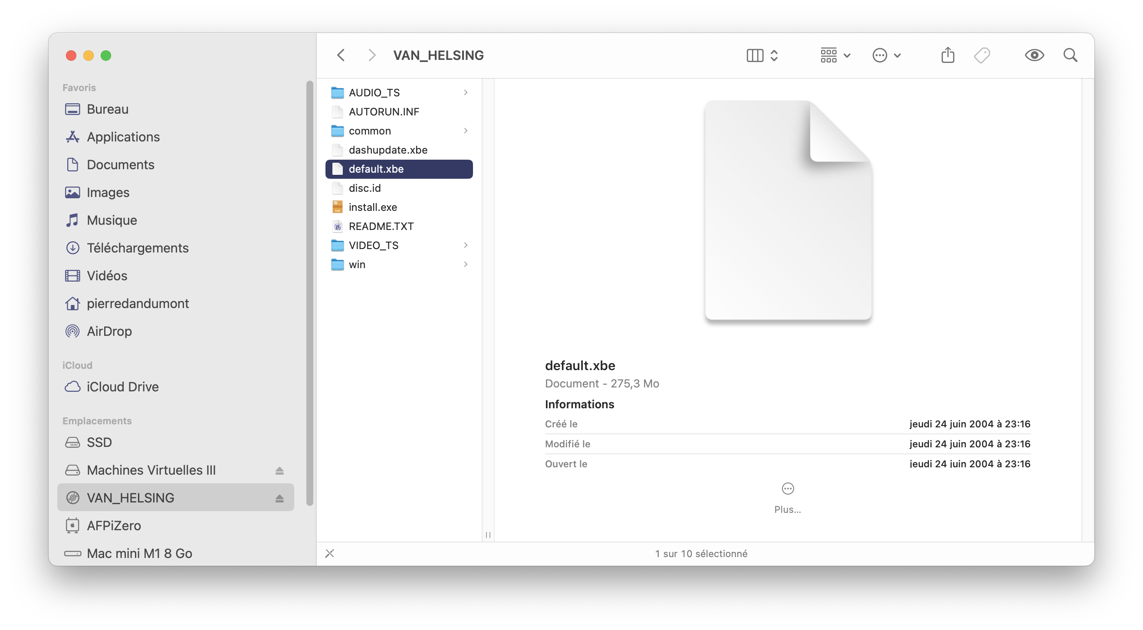Select the AUDIO_TS folder
The height and width of the screenshot is (630, 1143).
tap(399, 92)
